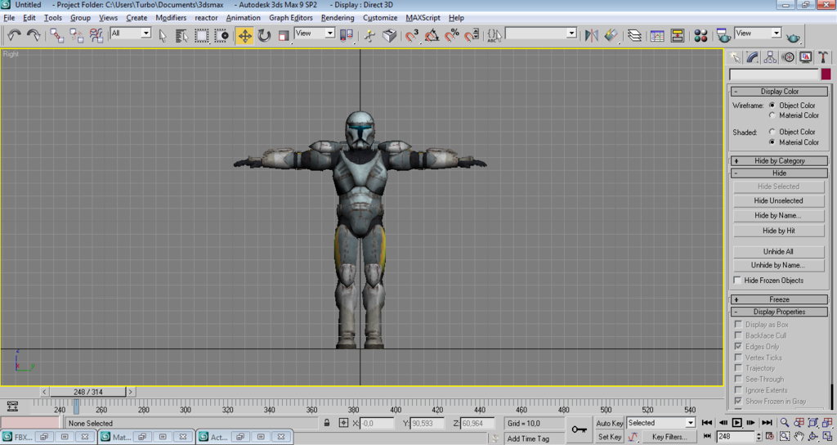Viewport: 837px width, 445px height.
Task: Open the selection filter All dropdown
Action: 131,33
